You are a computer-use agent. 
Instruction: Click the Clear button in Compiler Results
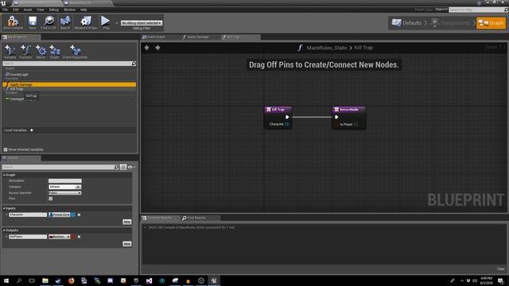500,269
